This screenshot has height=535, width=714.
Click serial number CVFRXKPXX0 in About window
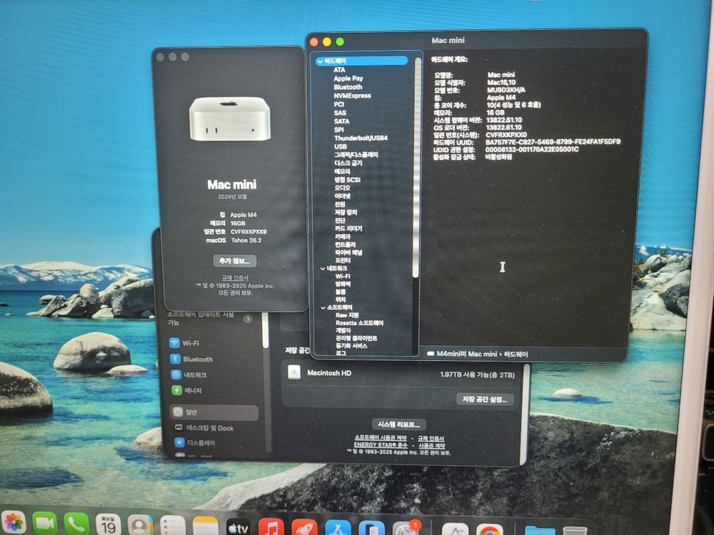(x=248, y=232)
